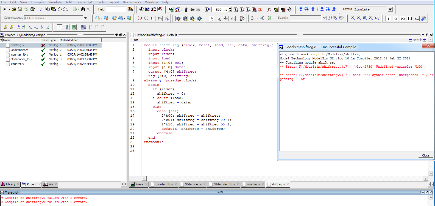Toggle the ALL ports filter button
The image size is (435, 206).
pyautogui.click(x=417, y=18)
